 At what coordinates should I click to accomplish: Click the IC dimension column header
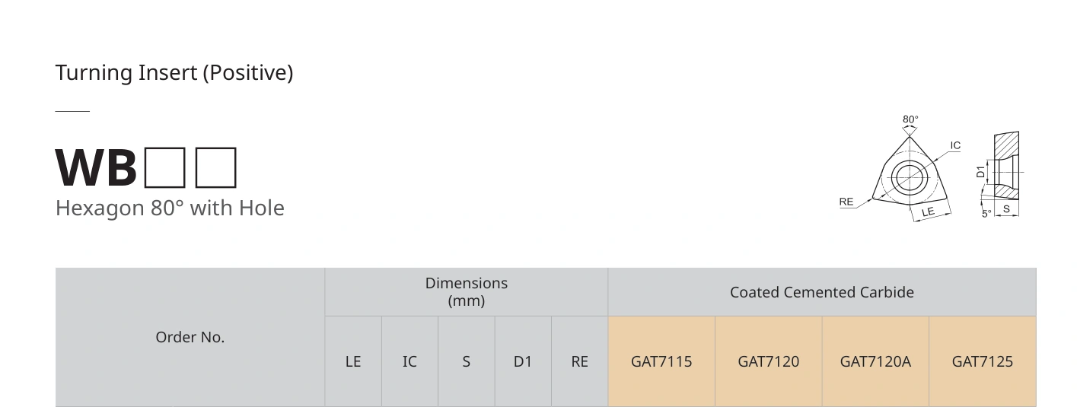tap(409, 361)
